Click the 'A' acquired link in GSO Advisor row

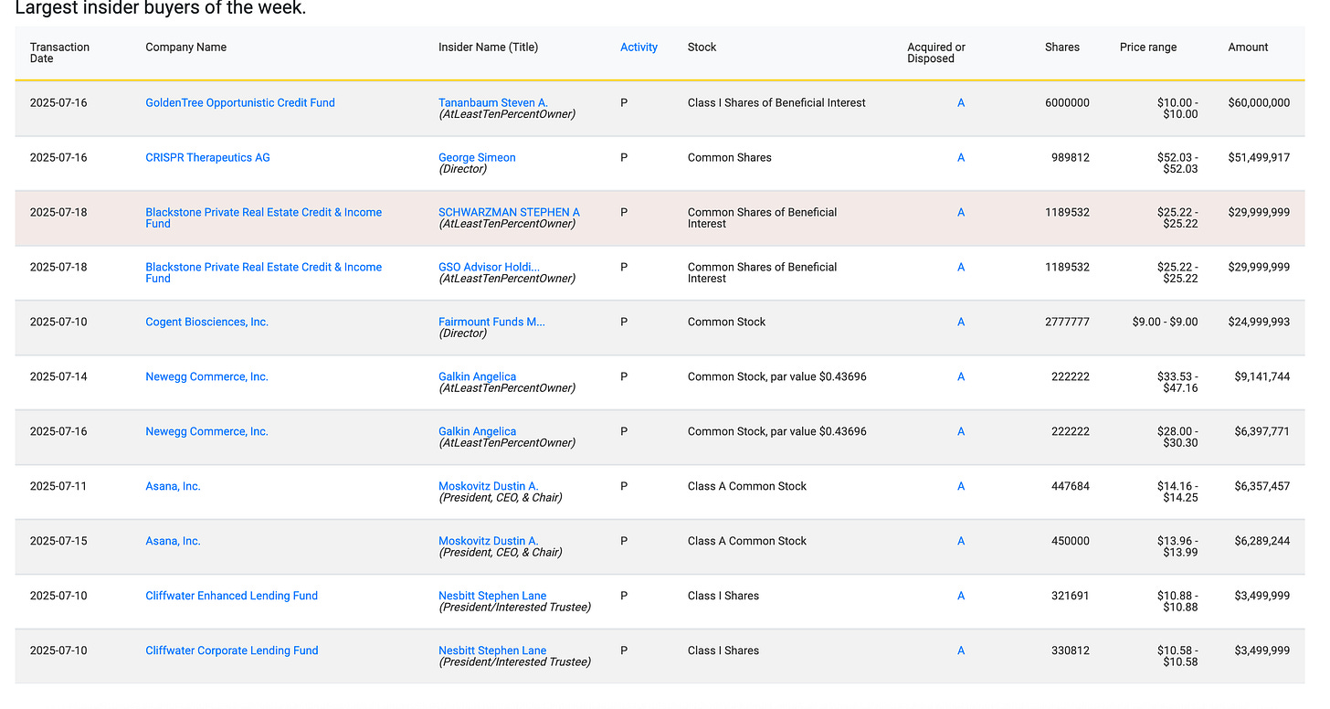961,268
